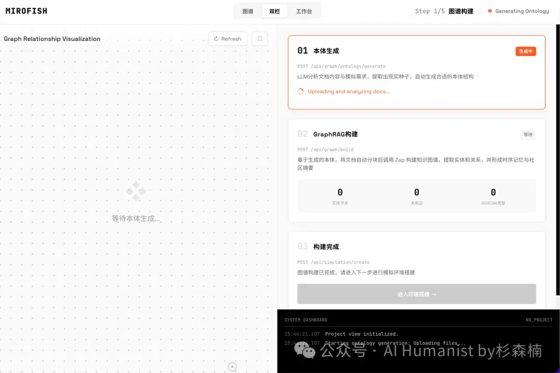This screenshot has width=560, height=373.
Task: Click the 02 GraphRAG构建 card title
Action: coord(328,134)
